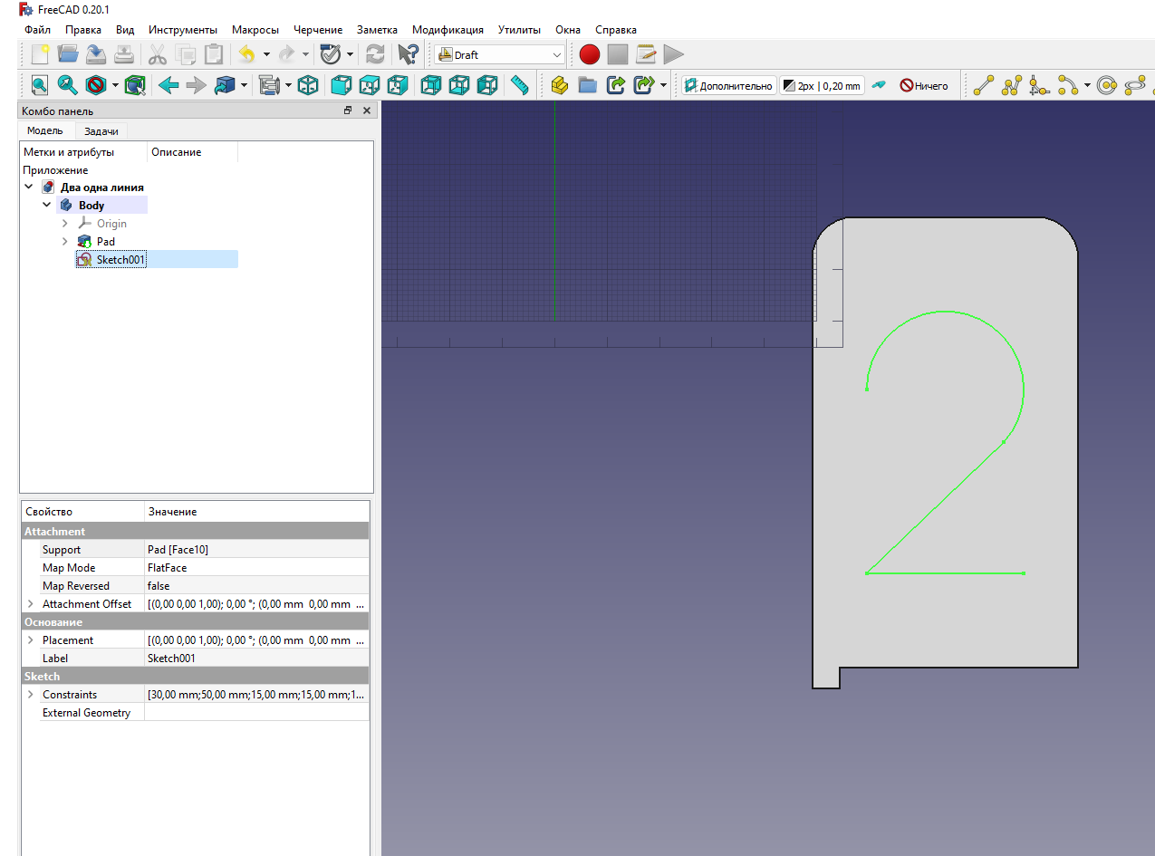Screen dimensions: 1155x856
Task: Expand the Constraints property row
Action: point(31,695)
